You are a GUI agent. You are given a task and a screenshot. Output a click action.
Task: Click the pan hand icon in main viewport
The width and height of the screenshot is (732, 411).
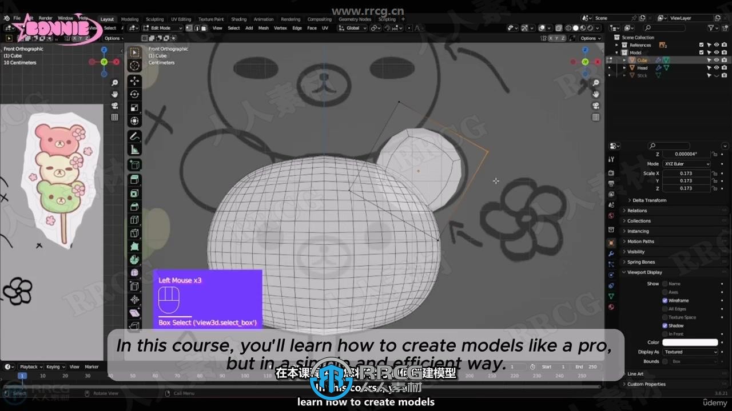click(596, 95)
